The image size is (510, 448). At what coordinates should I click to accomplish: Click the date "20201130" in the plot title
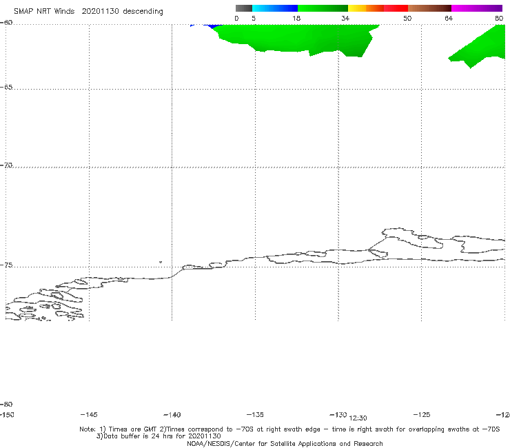tap(100, 12)
